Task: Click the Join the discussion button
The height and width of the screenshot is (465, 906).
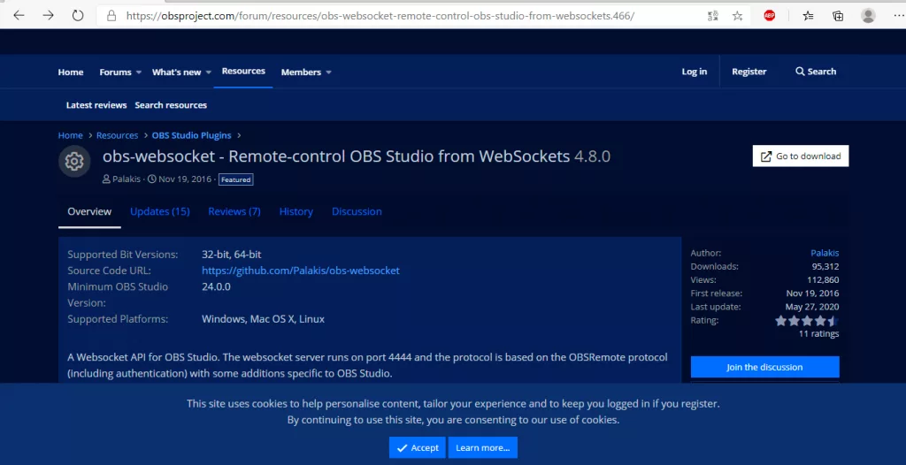Action: click(x=764, y=367)
